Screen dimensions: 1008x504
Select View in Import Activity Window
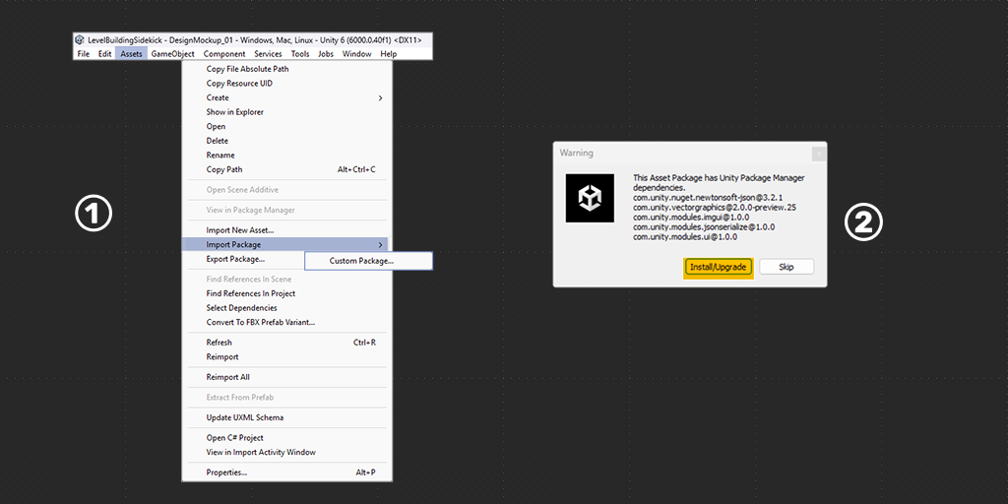tap(286, 452)
